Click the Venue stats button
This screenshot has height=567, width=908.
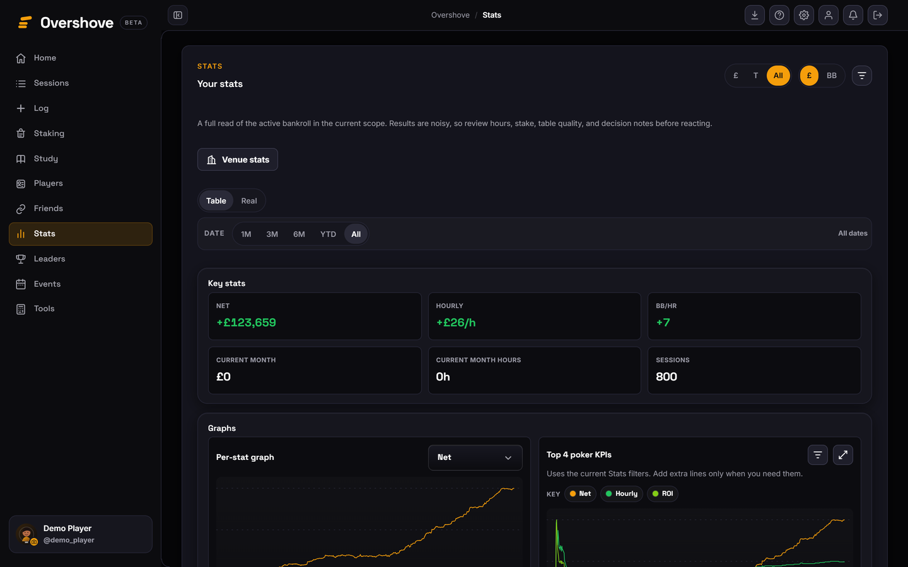tap(238, 159)
